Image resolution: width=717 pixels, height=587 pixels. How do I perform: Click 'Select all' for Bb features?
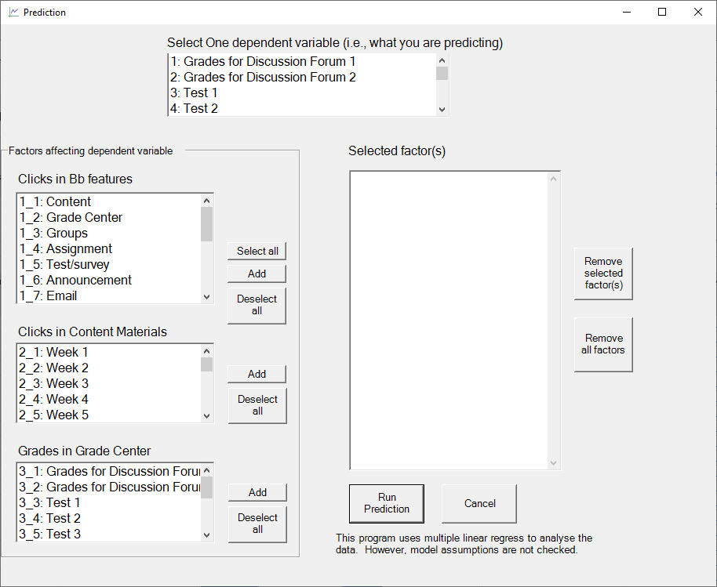257,251
